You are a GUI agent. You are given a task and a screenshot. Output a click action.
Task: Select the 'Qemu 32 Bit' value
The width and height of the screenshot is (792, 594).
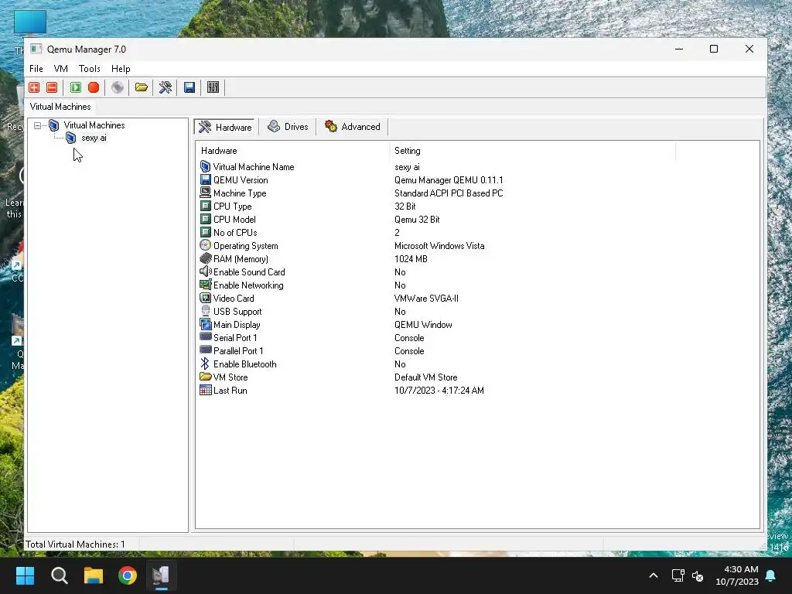pos(417,219)
